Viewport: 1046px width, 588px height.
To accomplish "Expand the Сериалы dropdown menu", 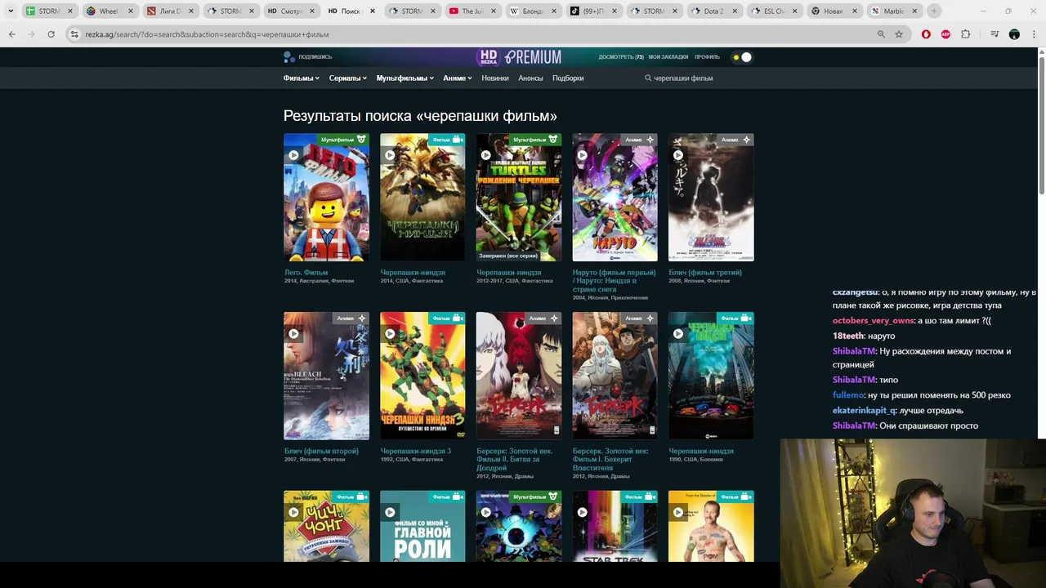I will point(347,78).
